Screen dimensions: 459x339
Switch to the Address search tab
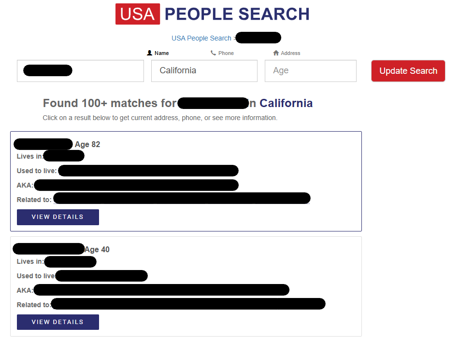[x=287, y=53]
